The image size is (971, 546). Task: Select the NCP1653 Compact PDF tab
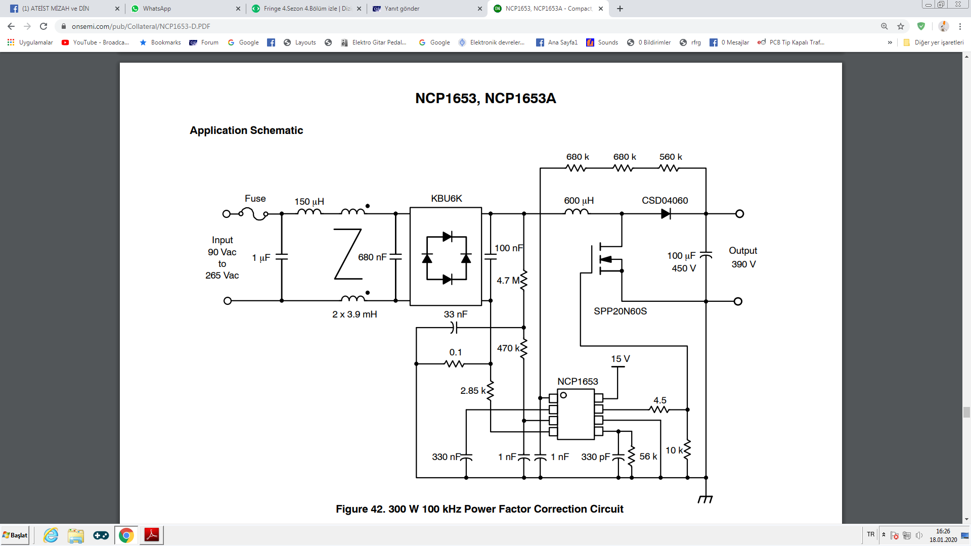548,9
